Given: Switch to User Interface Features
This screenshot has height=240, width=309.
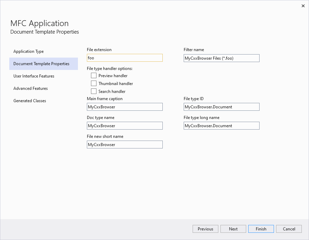Looking at the screenshot, I should point(34,76).
